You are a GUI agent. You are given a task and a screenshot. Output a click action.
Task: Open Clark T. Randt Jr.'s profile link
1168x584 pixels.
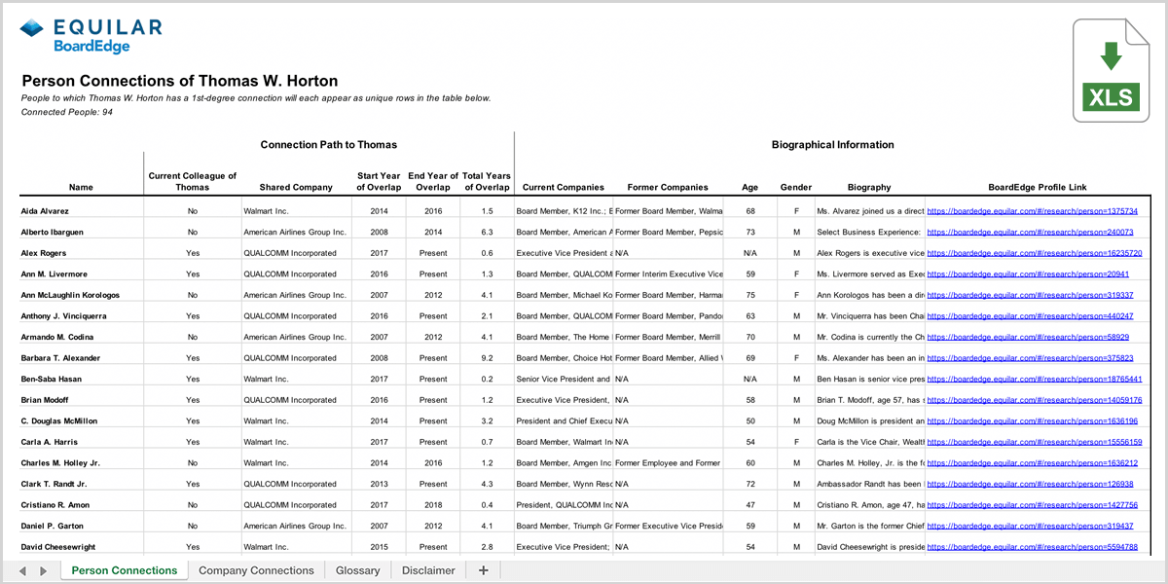coord(1030,484)
